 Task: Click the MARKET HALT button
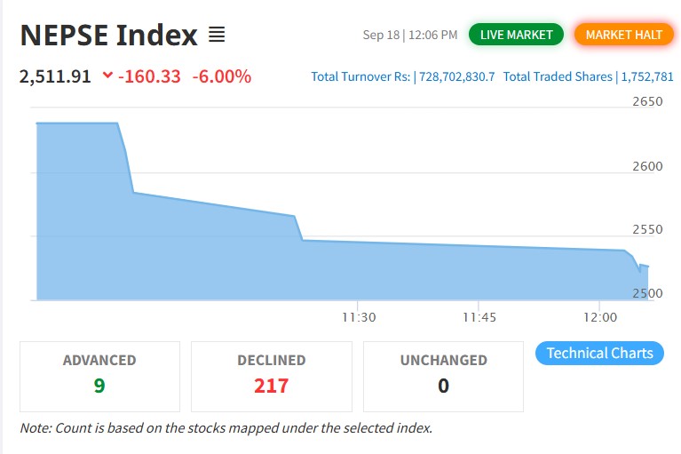(623, 35)
